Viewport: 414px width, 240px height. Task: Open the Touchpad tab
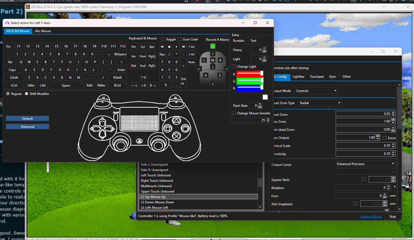tap(317, 77)
